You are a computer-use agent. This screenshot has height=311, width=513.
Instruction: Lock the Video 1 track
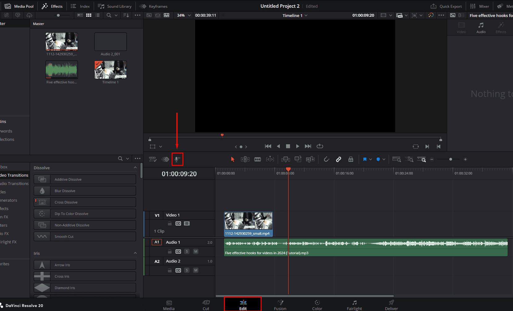click(169, 223)
